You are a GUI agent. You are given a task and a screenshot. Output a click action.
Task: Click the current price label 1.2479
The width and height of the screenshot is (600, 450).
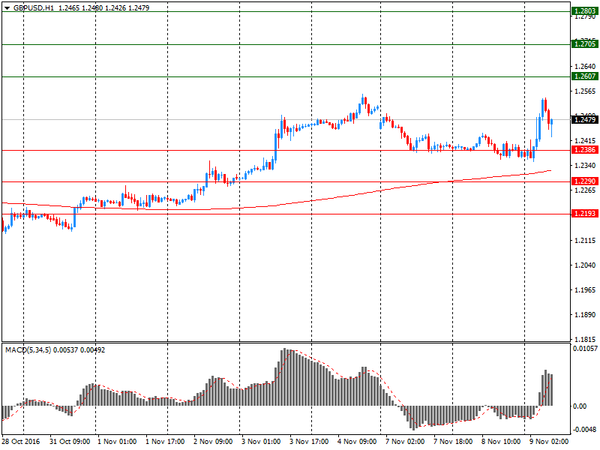(585, 120)
